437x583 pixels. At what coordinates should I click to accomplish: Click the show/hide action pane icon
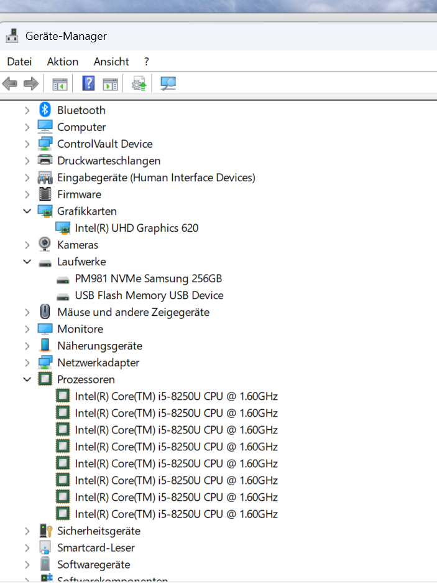[110, 84]
